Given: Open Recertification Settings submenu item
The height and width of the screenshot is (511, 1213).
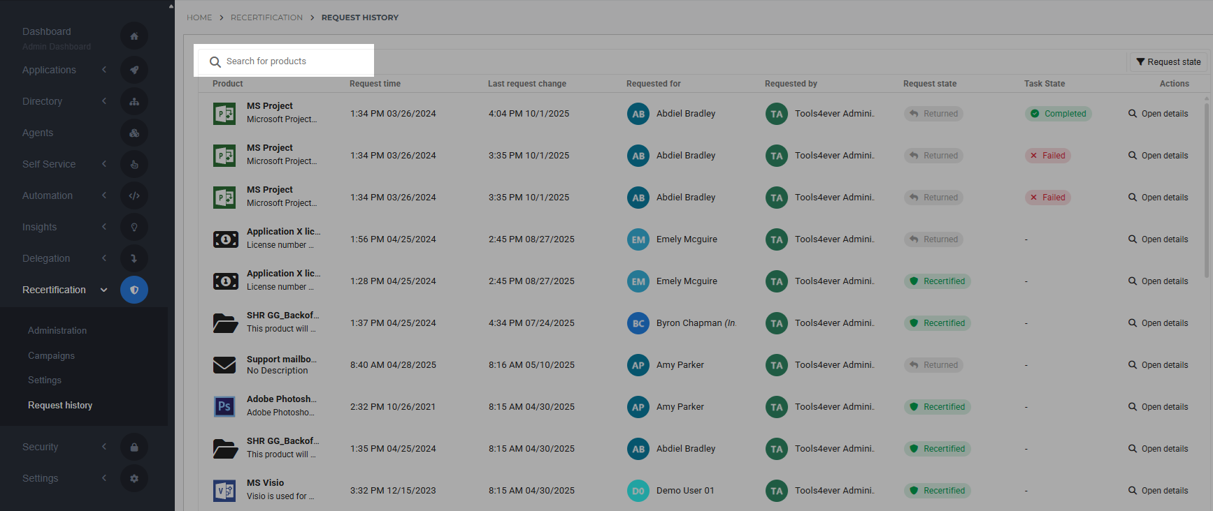Looking at the screenshot, I should [x=45, y=380].
